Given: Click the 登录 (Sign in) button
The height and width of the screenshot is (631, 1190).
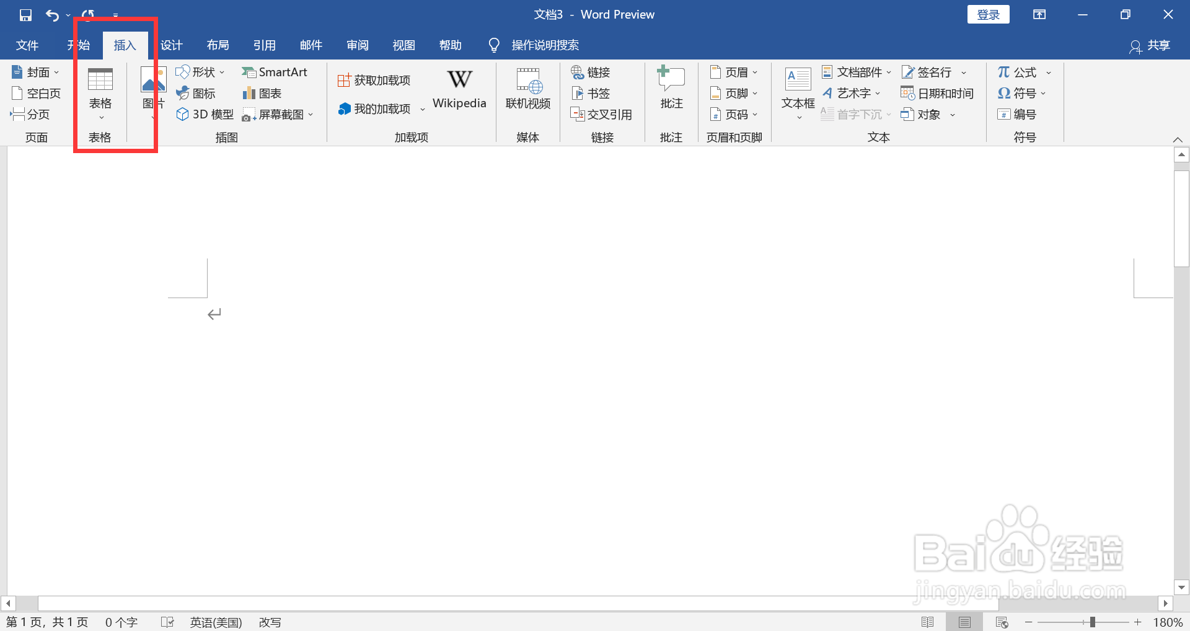Looking at the screenshot, I should coord(988,14).
